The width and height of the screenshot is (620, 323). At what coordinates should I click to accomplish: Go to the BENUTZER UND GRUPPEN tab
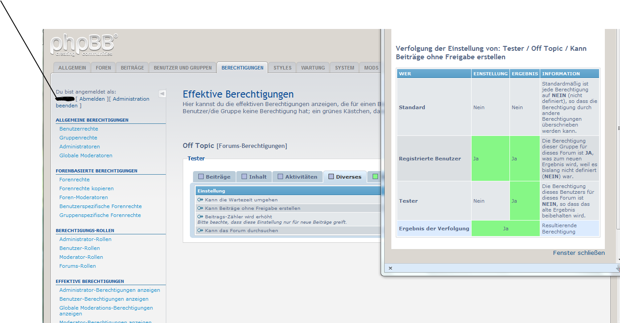(x=183, y=68)
